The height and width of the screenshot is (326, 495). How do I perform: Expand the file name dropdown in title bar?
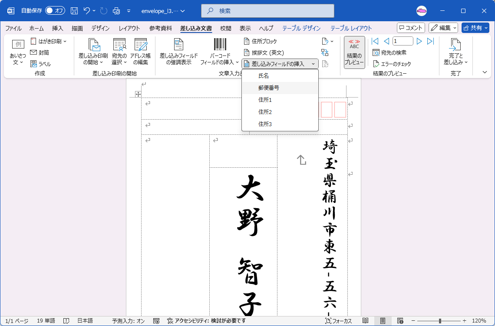coord(182,11)
